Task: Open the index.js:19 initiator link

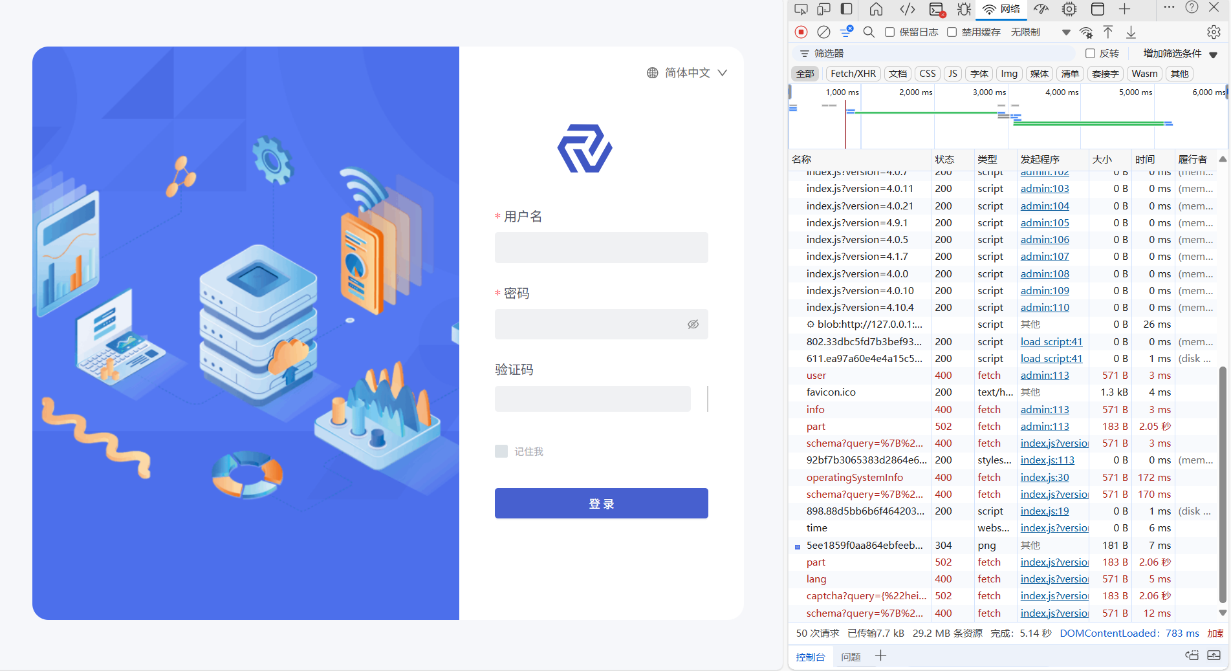Action: (1045, 511)
